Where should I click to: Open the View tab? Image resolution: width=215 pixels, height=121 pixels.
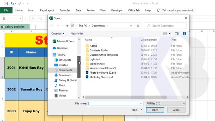tap(103, 10)
